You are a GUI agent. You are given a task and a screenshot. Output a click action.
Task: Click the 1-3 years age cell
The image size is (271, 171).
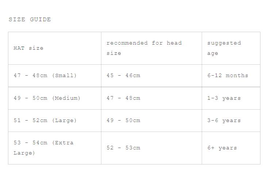pos(231,98)
